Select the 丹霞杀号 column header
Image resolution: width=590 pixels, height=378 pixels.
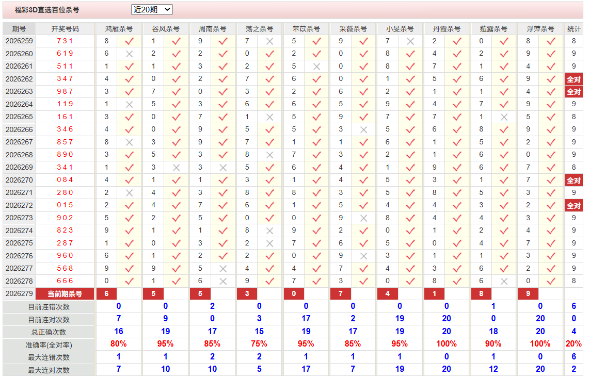pos(447,29)
